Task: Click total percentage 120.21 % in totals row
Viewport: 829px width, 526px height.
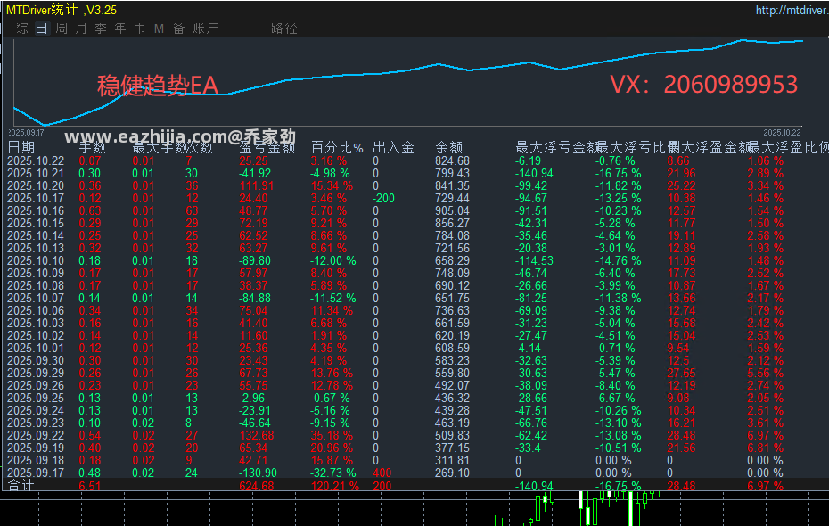Action: (x=334, y=485)
